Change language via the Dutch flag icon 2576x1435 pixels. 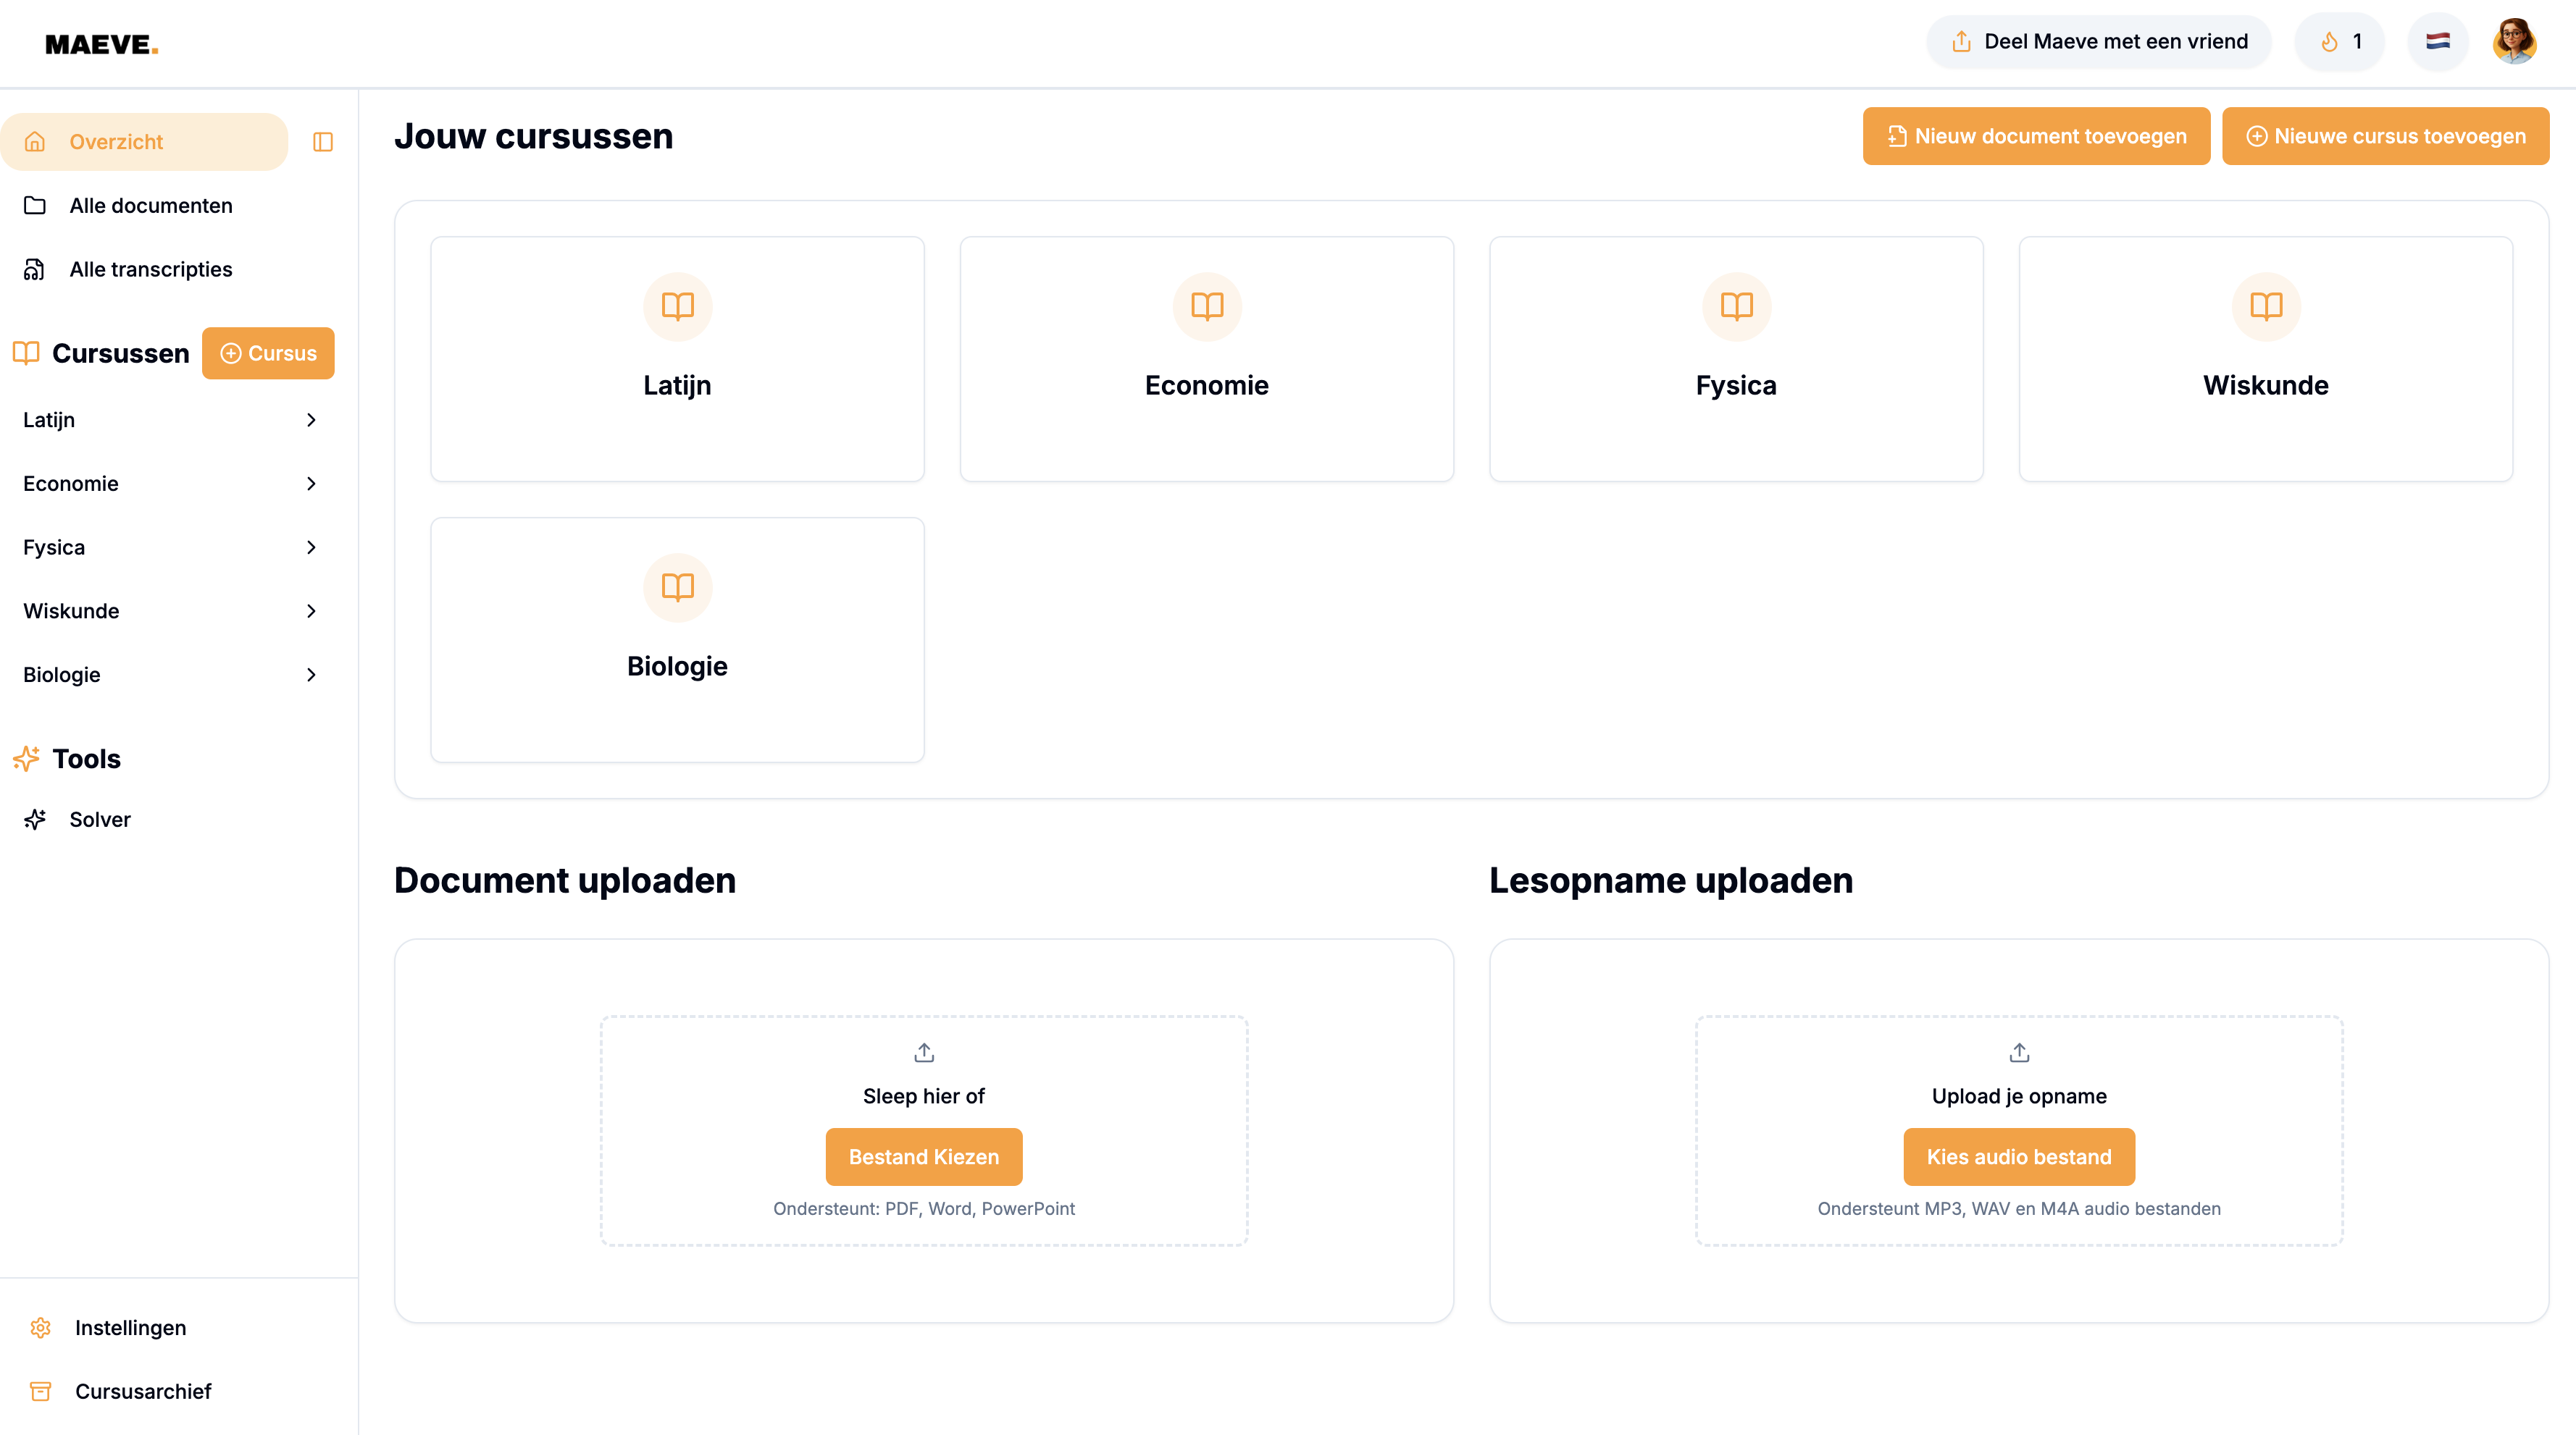(x=2438, y=42)
